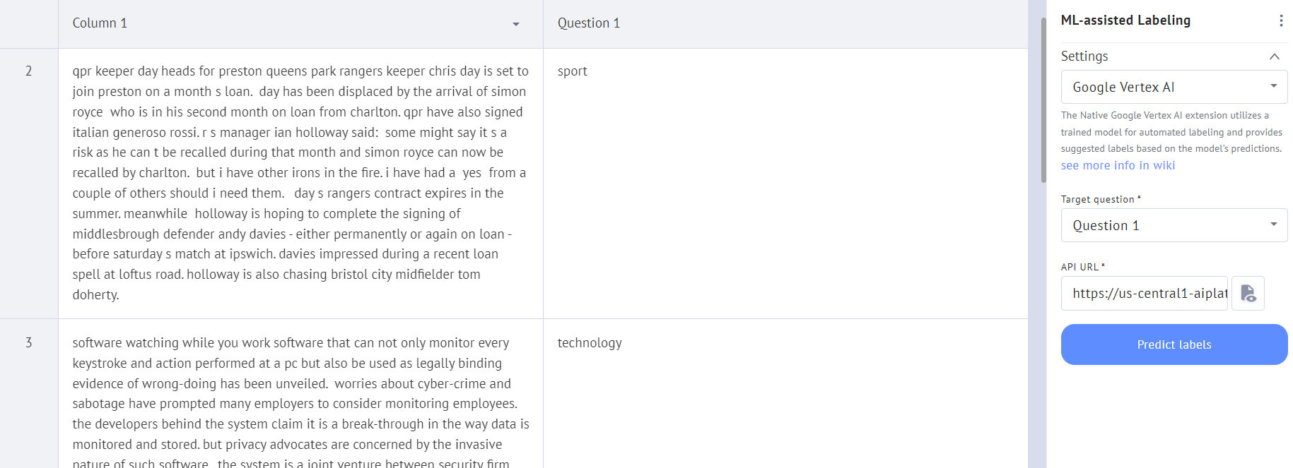The width and height of the screenshot is (1293, 468).
Task: Open the 'see more info in wiki' link
Action: click(x=1118, y=165)
